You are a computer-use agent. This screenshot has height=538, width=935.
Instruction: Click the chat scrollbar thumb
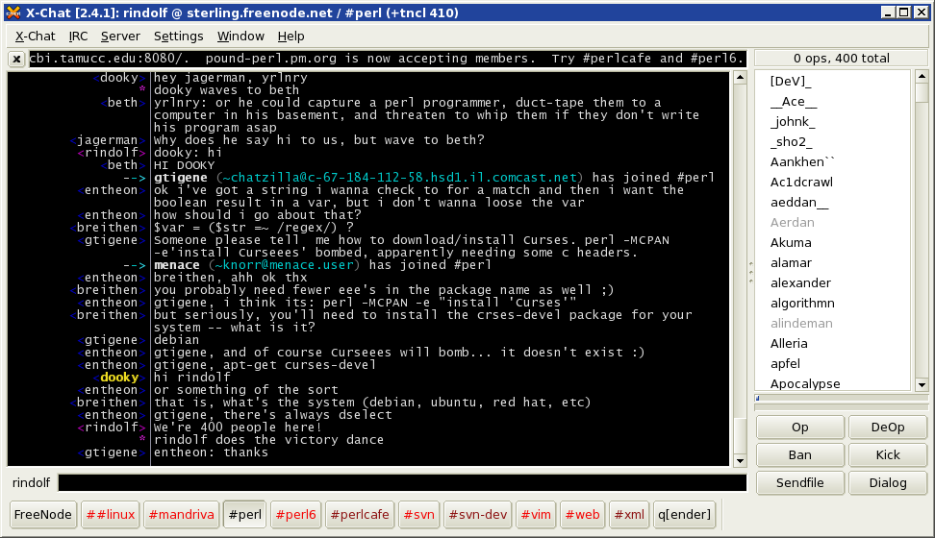pyautogui.click(x=740, y=435)
